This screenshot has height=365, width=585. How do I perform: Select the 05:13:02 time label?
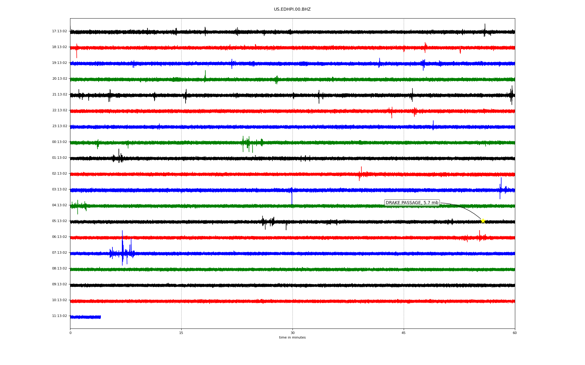(59, 221)
